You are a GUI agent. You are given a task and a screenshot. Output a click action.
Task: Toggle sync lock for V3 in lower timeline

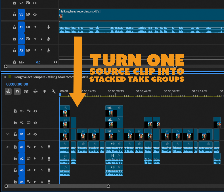click(29, 111)
